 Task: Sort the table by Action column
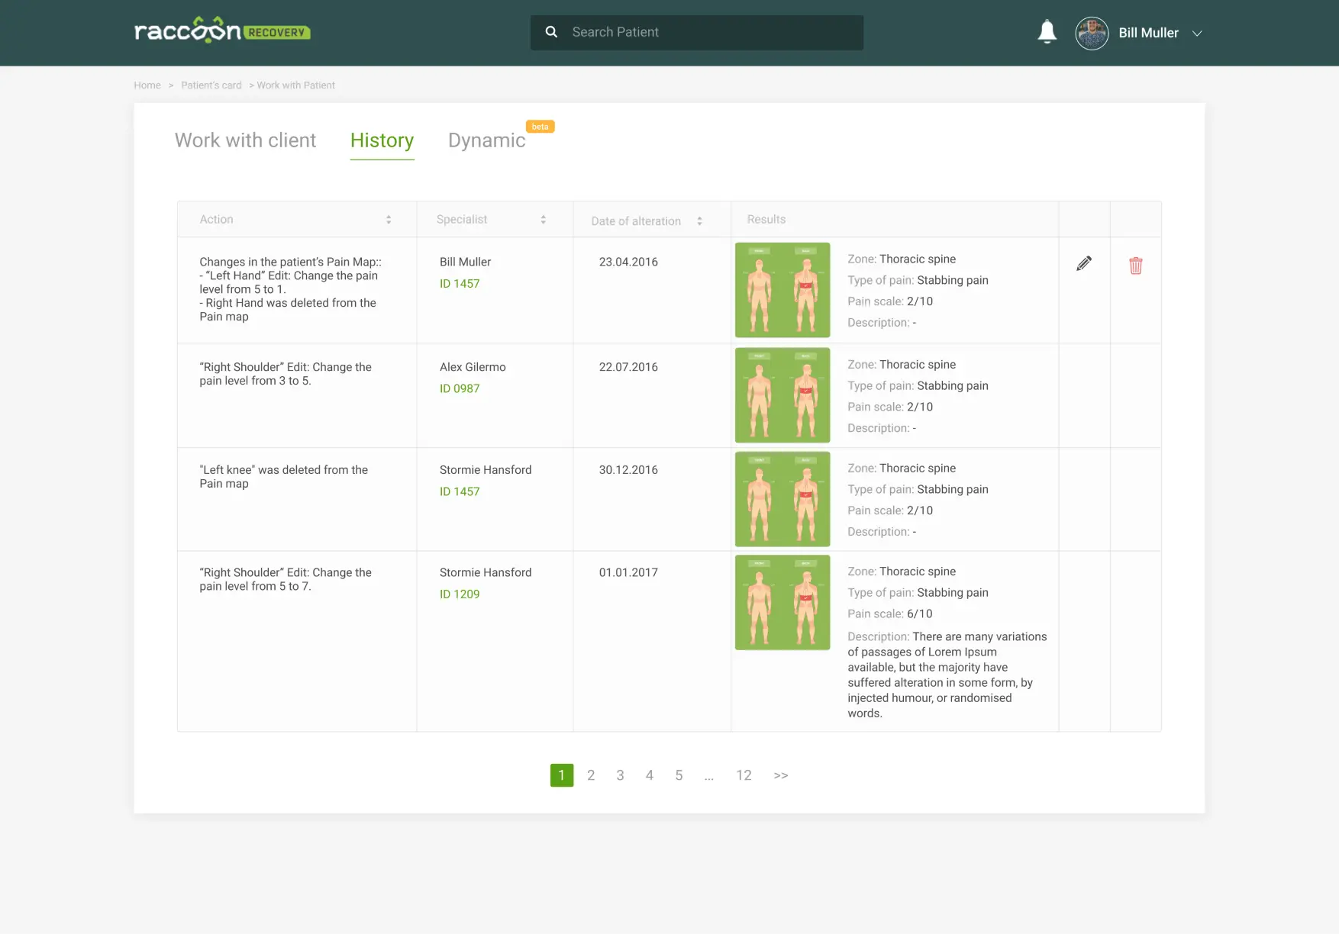coord(389,220)
